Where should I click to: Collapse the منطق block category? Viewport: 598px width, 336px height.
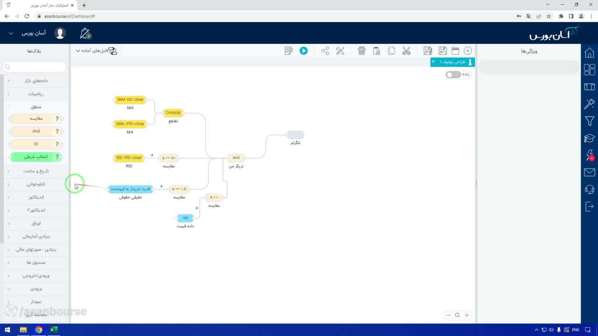[x=36, y=107]
